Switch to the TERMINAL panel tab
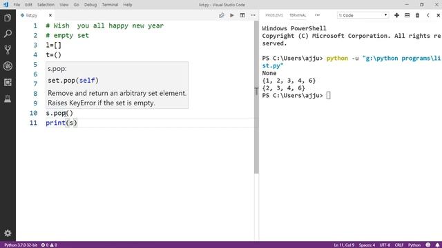 tap(298, 15)
